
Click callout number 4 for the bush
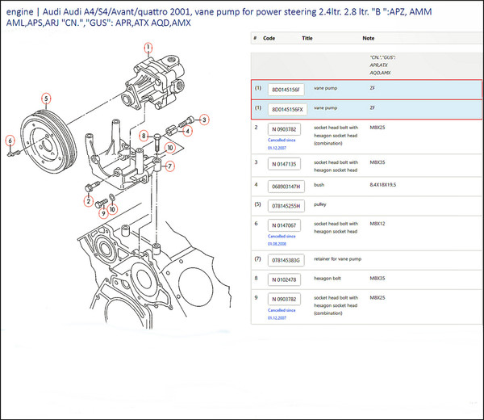click(188, 130)
